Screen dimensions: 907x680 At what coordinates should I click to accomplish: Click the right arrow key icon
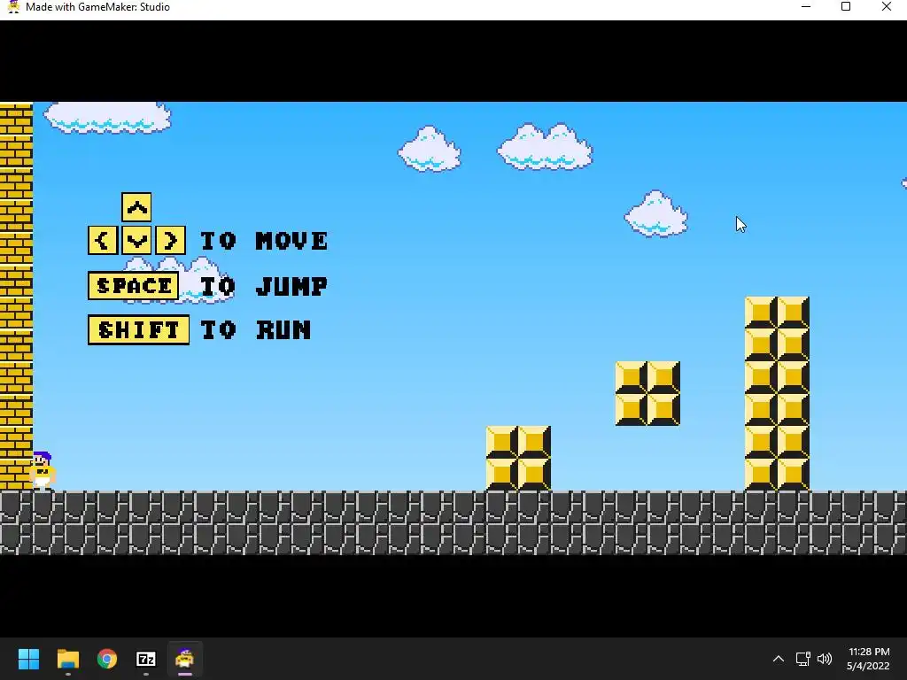tap(171, 240)
